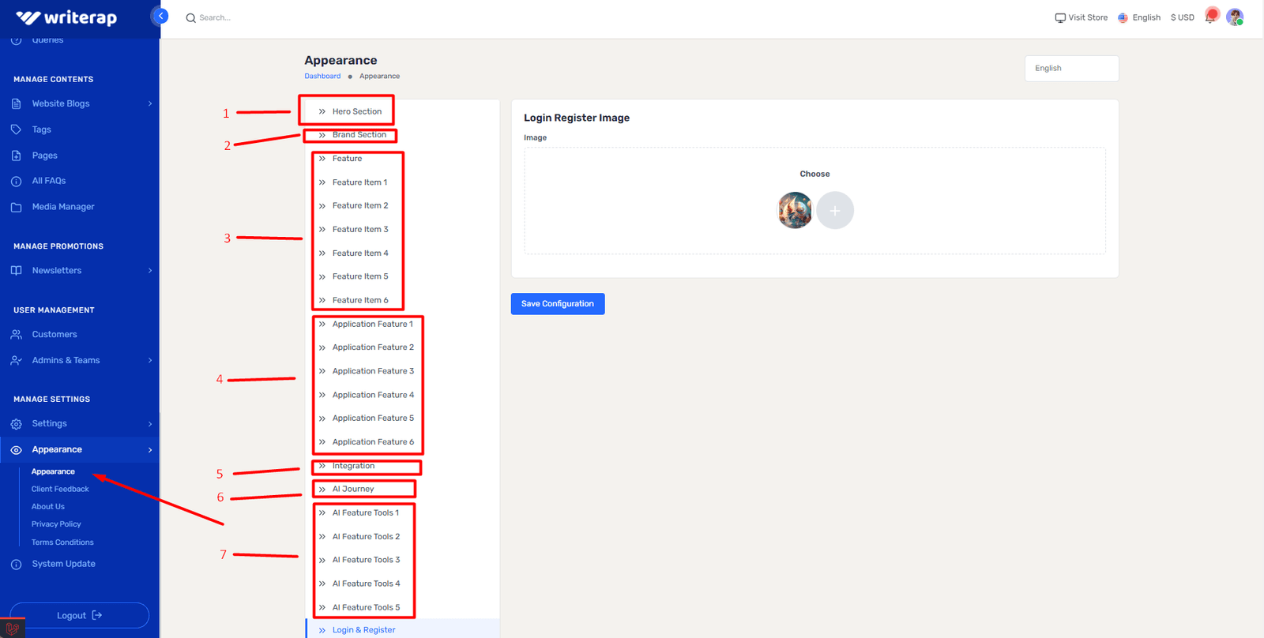Viewport: 1264px width, 638px height.
Task: Click the Website Blogs document icon
Action: (16, 103)
